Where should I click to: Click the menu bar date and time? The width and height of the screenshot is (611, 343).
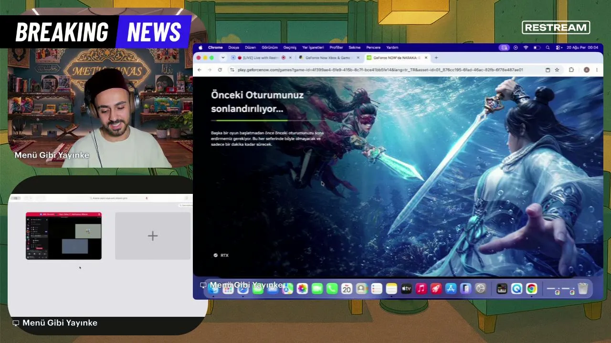pyautogui.click(x=582, y=48)
